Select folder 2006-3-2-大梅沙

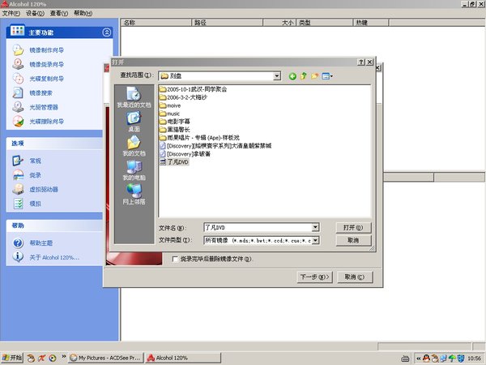(x=183, y=97)
